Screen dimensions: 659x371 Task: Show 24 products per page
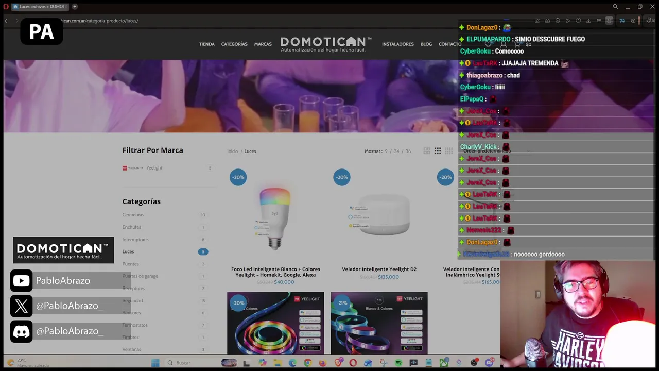(x=396, y=151)
